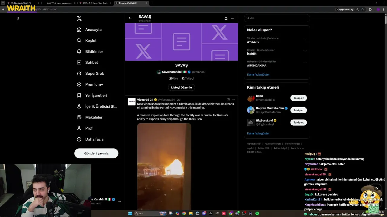Open SuperGrok
Screen dimensions: 387x217
[90, 73]
